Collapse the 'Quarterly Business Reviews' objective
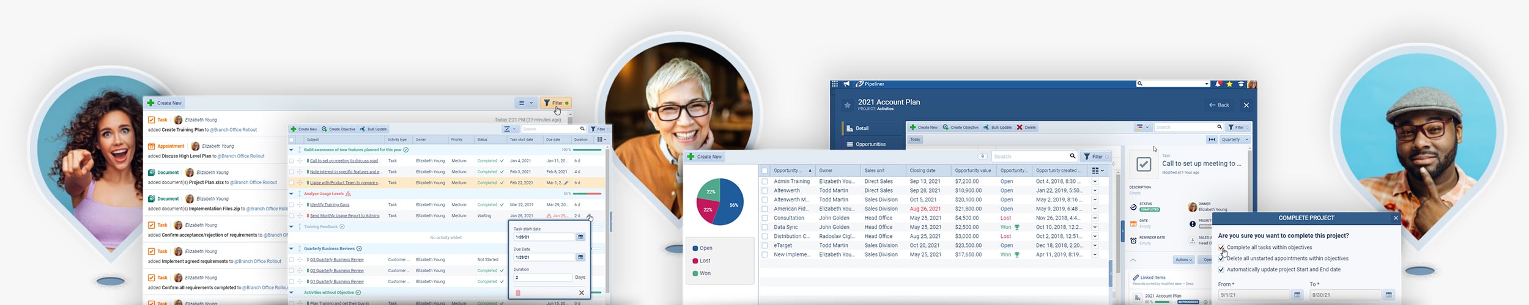 [291, 249]
